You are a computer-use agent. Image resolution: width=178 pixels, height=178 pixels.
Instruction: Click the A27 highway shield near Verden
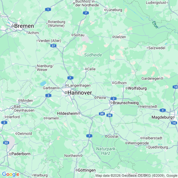point(53,46)
